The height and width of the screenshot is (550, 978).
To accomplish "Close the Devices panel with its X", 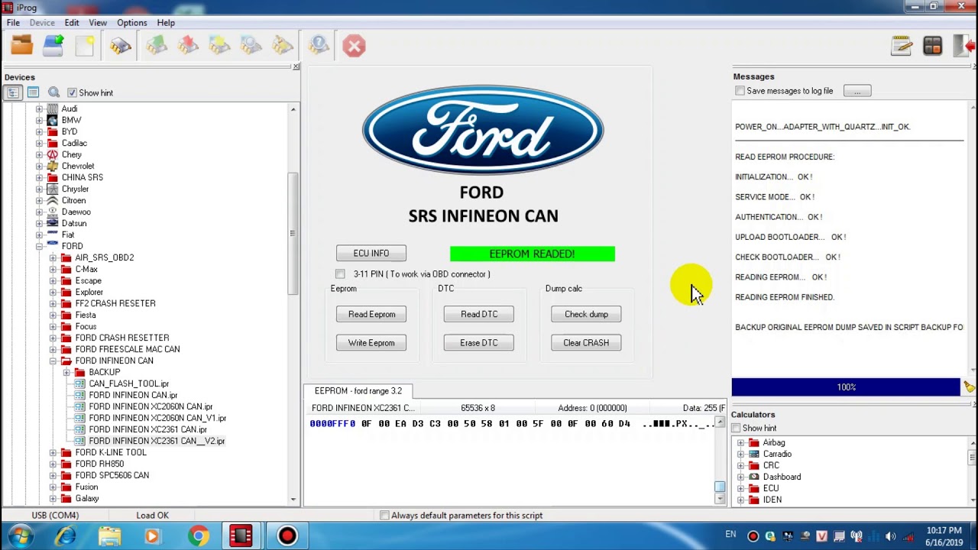I will (296, 66).
